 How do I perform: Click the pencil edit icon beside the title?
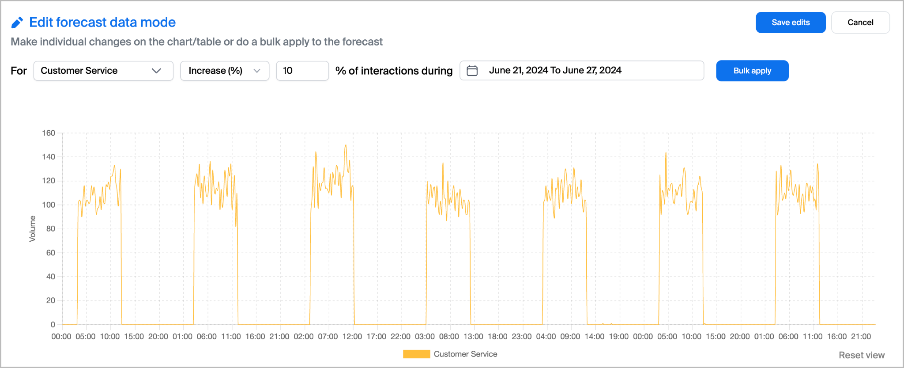17,23
